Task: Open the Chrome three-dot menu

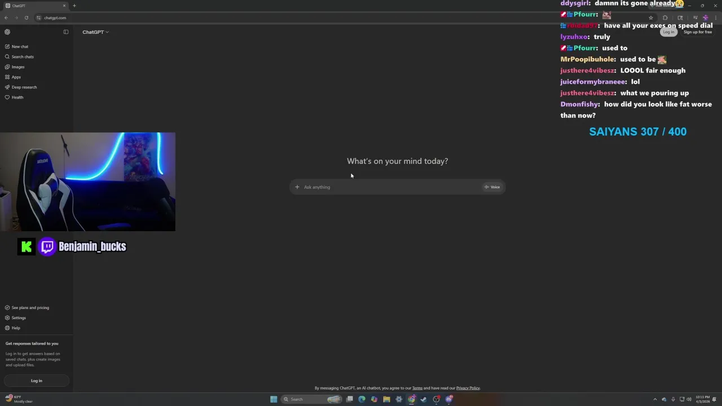Action: [x=716, y=17]
